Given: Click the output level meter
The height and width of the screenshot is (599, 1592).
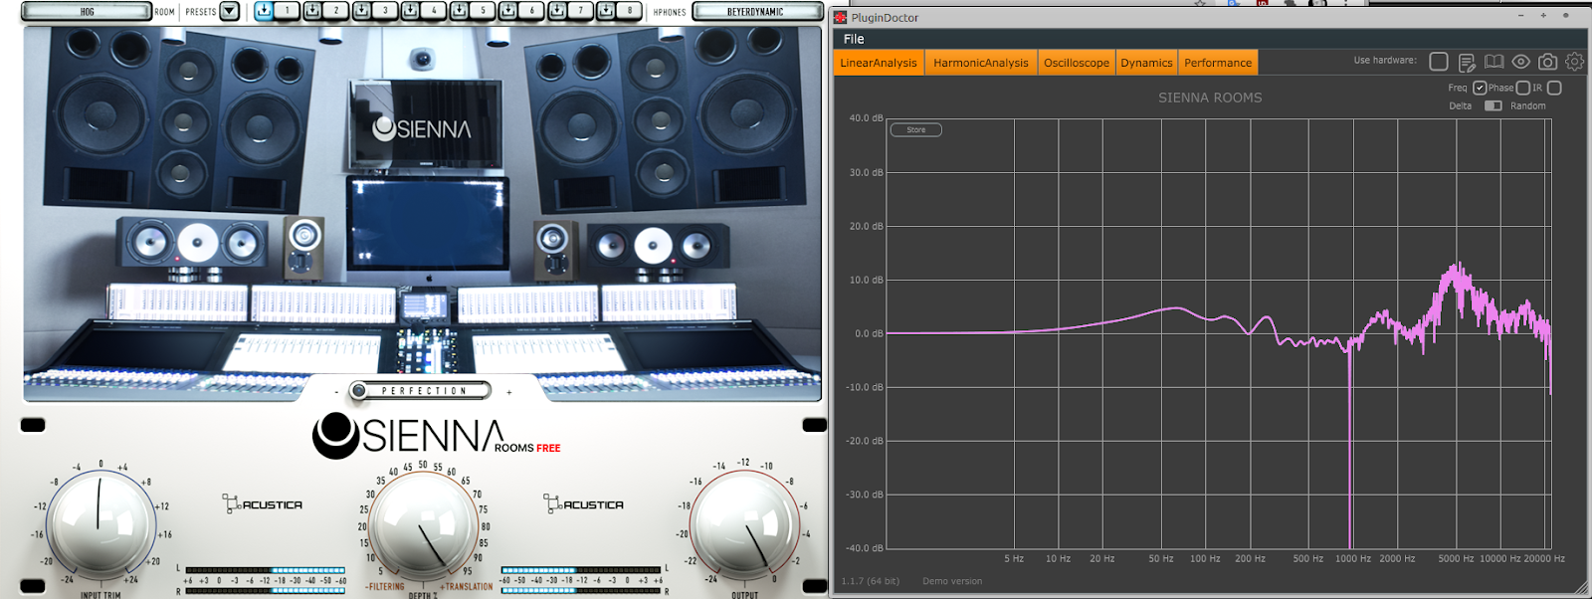Looking at the screenshot, I should click(x=581, y=580).
